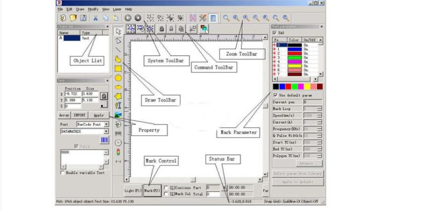Enable variable Text checkbox
This screenshot has width=429, height=211.
pyautogui.click(x=63, y=173)
